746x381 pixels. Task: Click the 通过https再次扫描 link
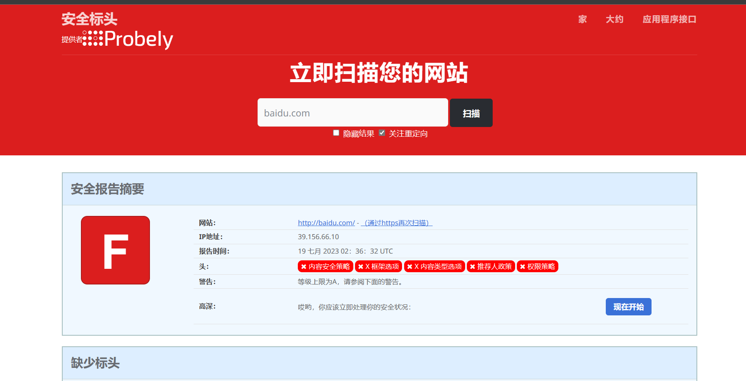click(397, 223)
